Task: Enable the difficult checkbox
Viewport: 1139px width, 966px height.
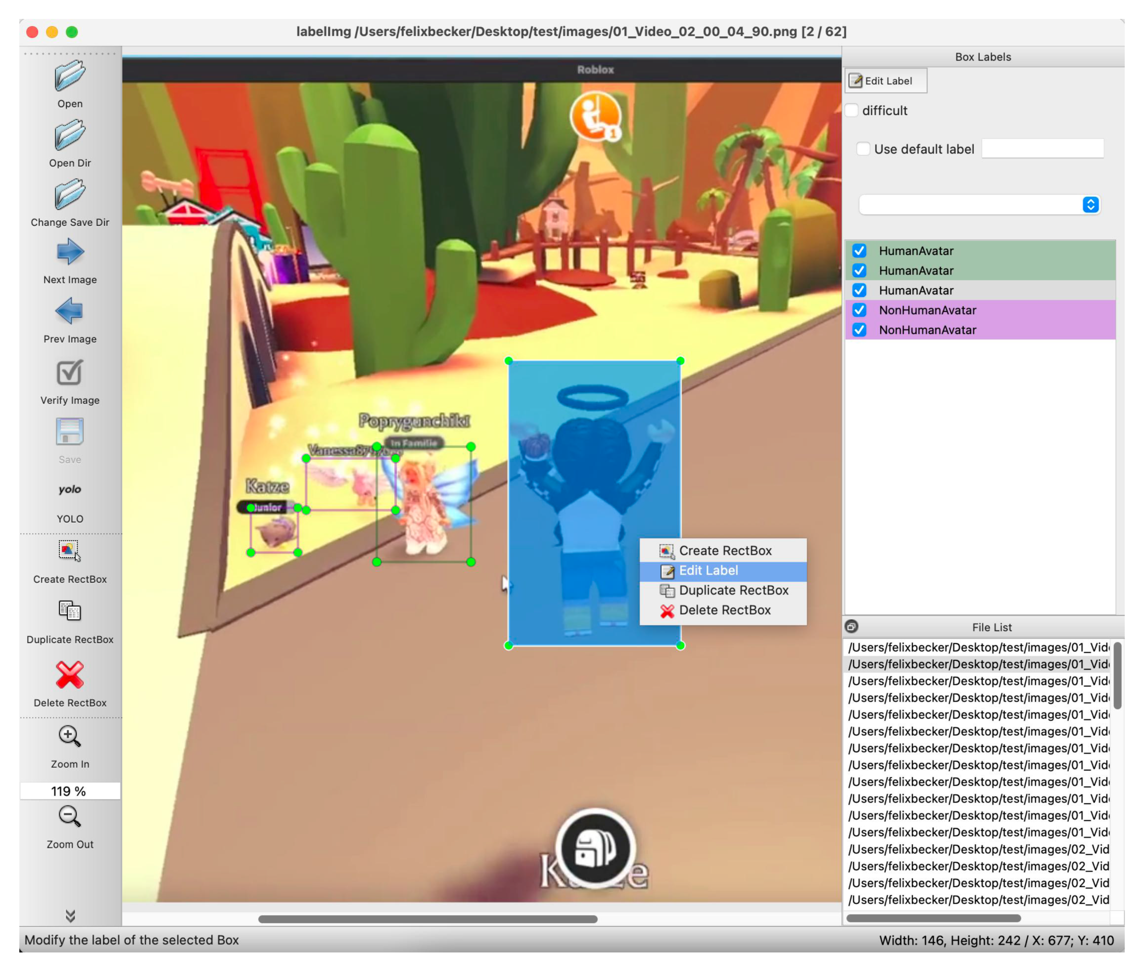Action: point(852,110)
